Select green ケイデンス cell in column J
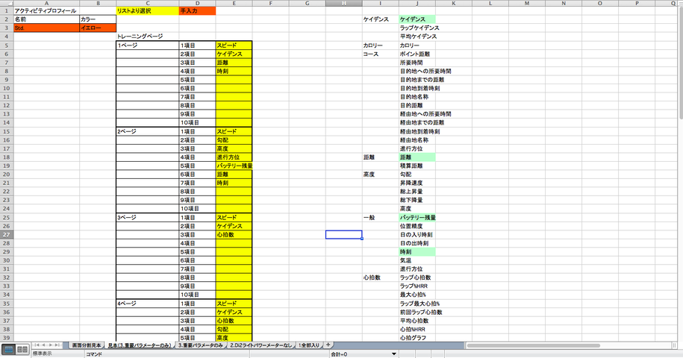The image size is (683, 358). point(417,19)
